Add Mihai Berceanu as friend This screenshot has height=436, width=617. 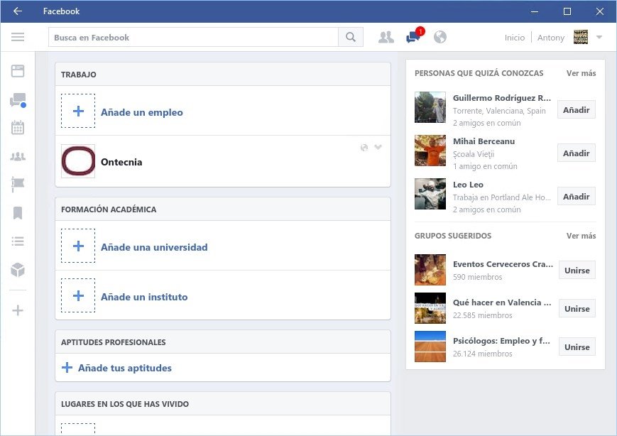(576, 153)
